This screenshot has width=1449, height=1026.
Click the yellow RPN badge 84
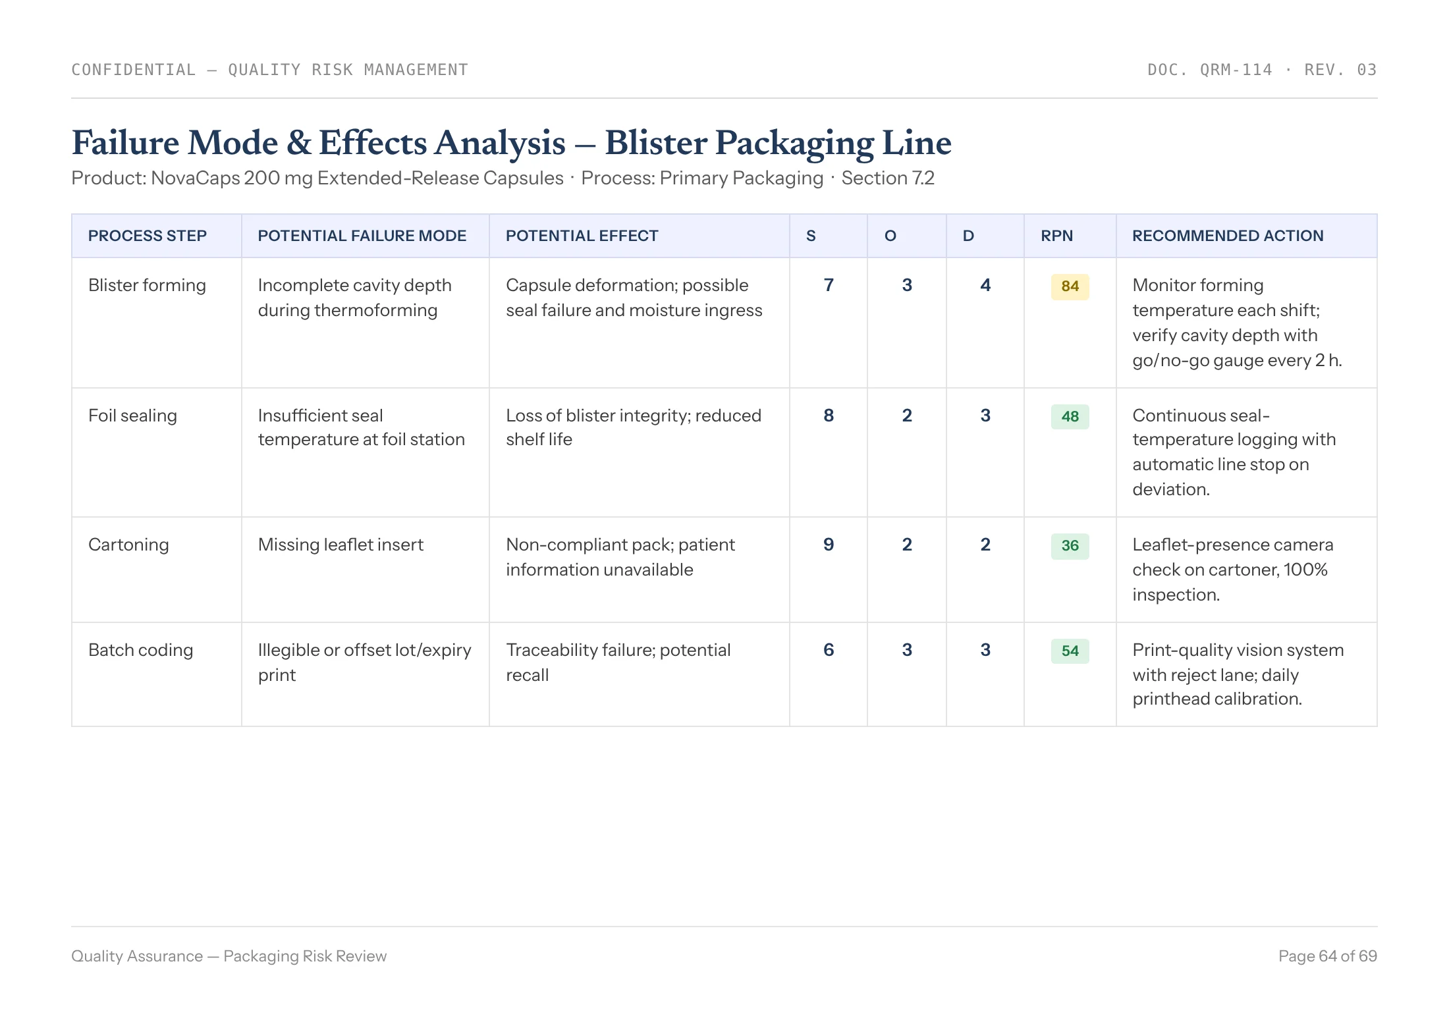click(x=1070, y=286)
